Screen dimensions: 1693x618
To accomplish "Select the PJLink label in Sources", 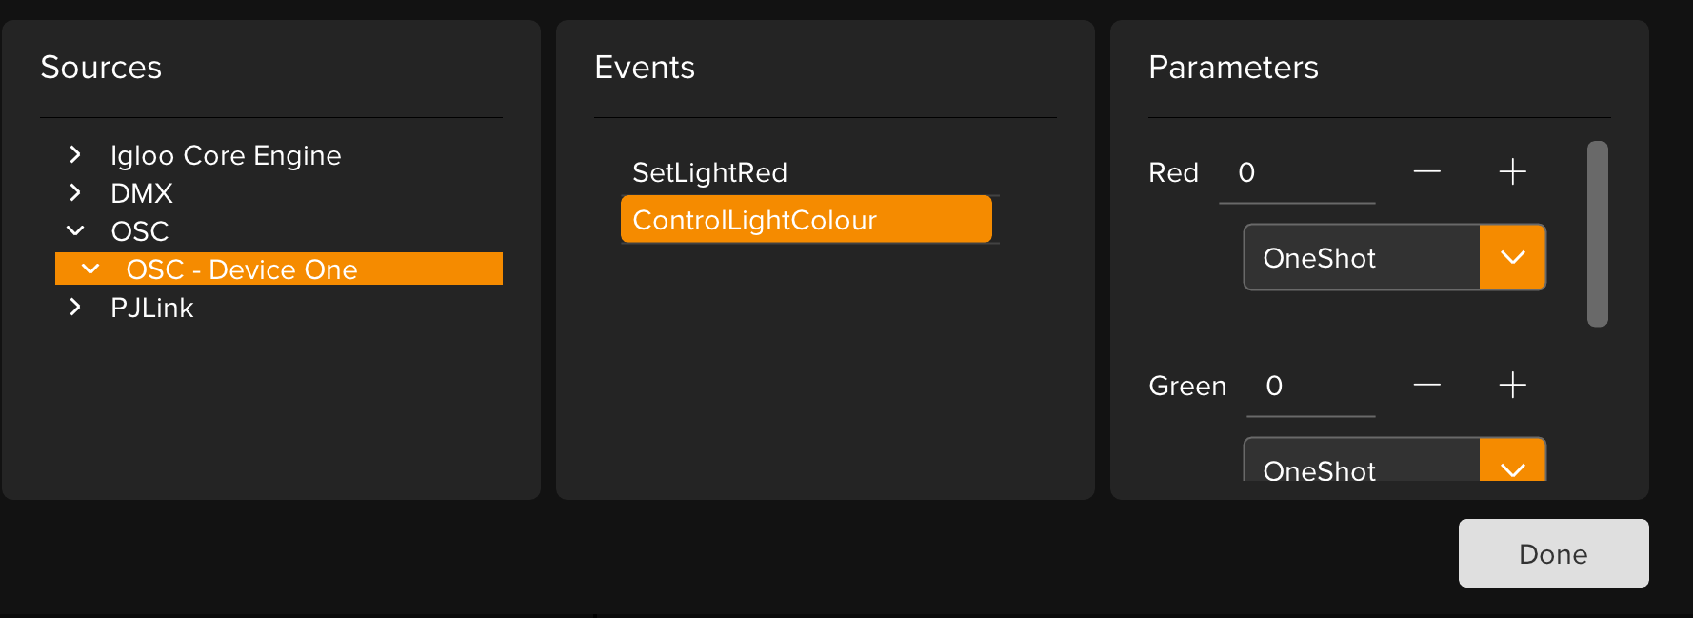I will coord(151,308).
